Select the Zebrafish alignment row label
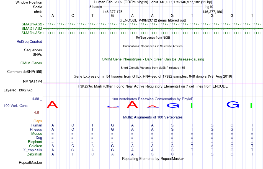263x169 pixels. click(35, 154)
